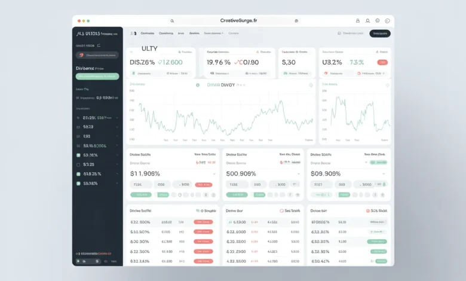Image resolution: width=466 pixels, height=281 pixels.
Task: Click the smiley face icon in title bar
Action: [378, 21]
